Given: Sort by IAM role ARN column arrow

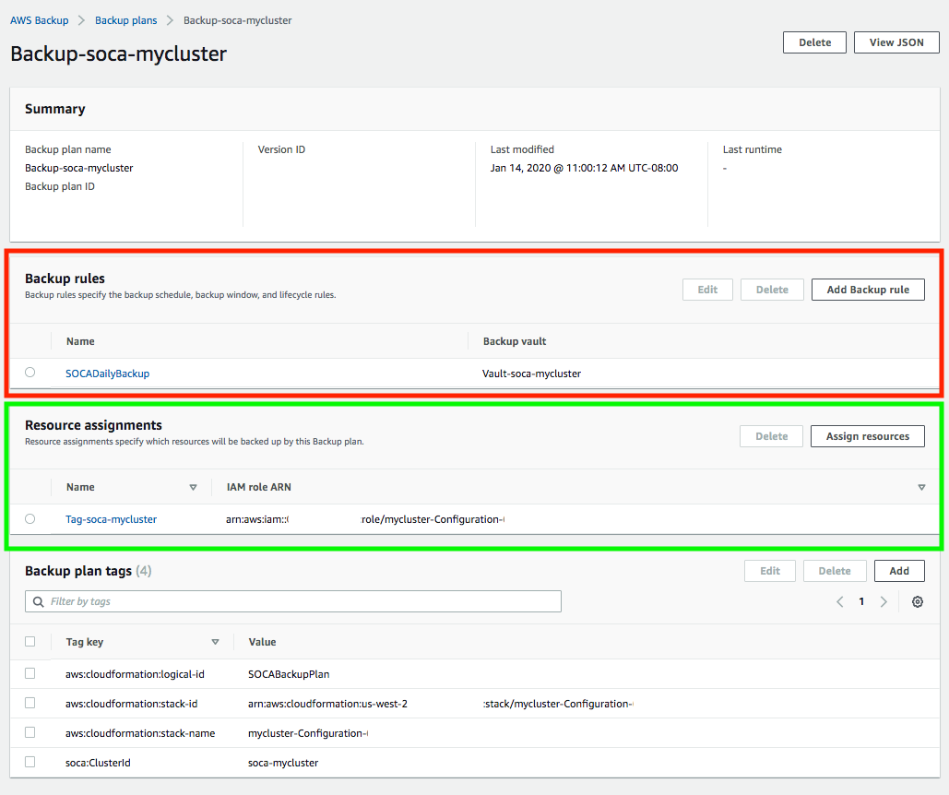Looking at the screenshot, I should click(921, 487).
